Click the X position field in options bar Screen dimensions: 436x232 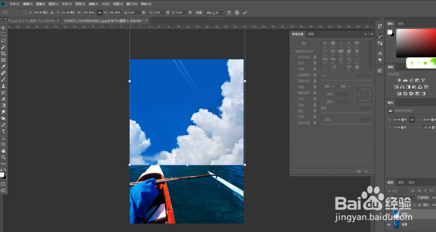click(x=40, y=13)
